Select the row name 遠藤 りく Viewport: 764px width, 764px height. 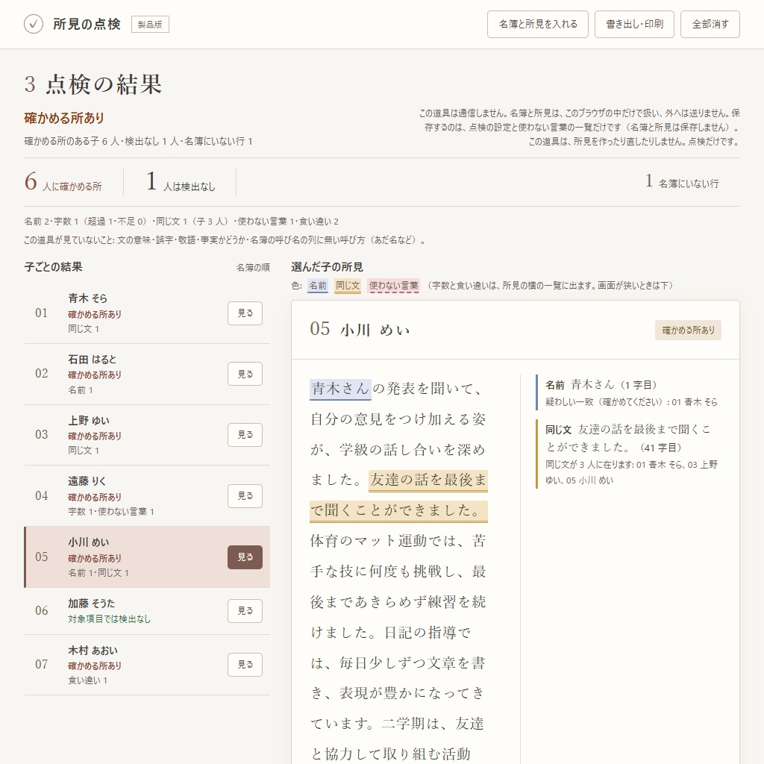(87, 481)
